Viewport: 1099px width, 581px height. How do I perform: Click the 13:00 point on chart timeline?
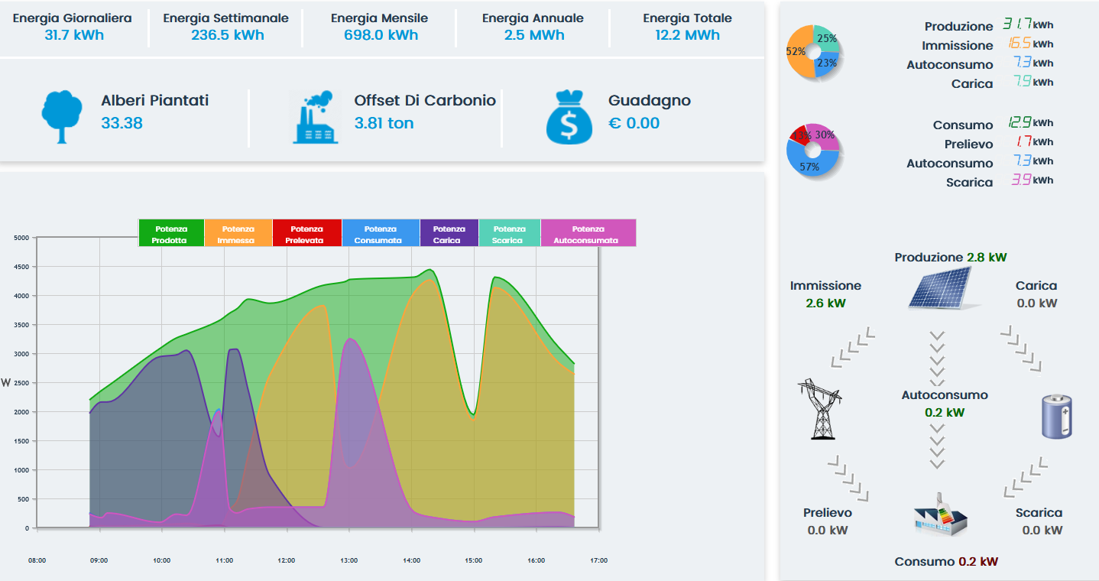pyautogui.click(x=349, y=560)
